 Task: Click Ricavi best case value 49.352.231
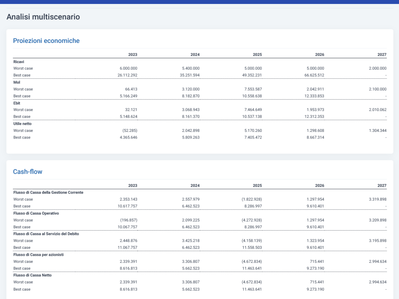pos(252,75)
